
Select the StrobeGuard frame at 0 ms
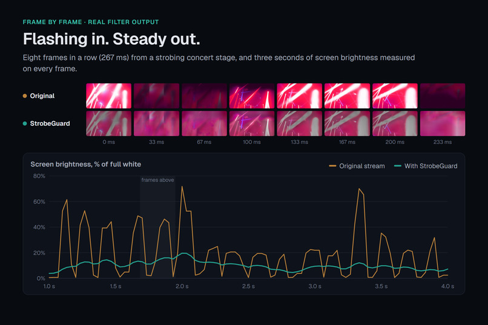click(108, 123)
